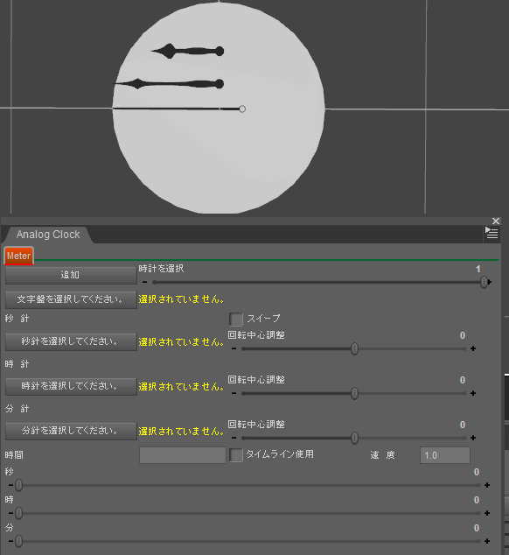Open the Analog Clock pane options menu icon
The image size is (509, 555).
(x=492, y=233)
